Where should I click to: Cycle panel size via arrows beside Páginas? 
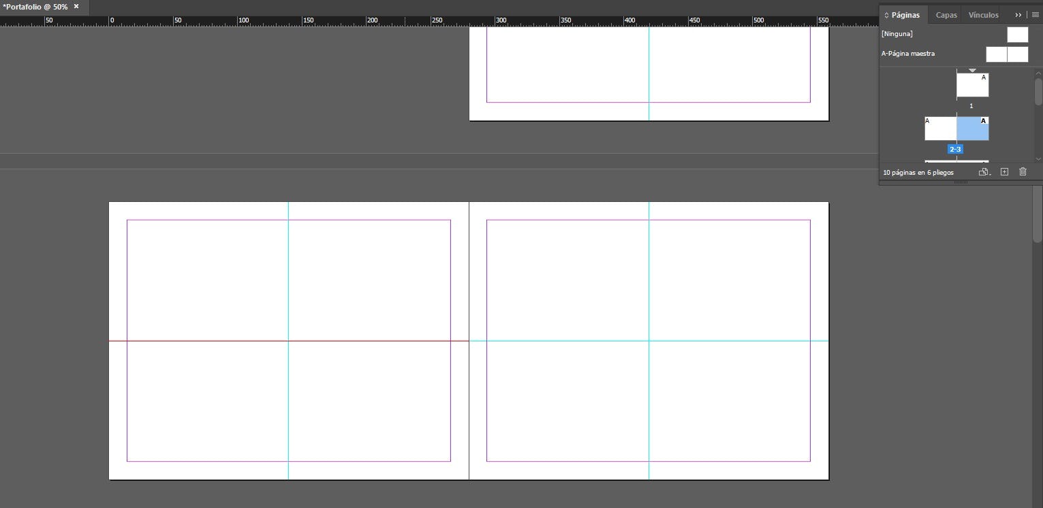click(x=886, y=15)
